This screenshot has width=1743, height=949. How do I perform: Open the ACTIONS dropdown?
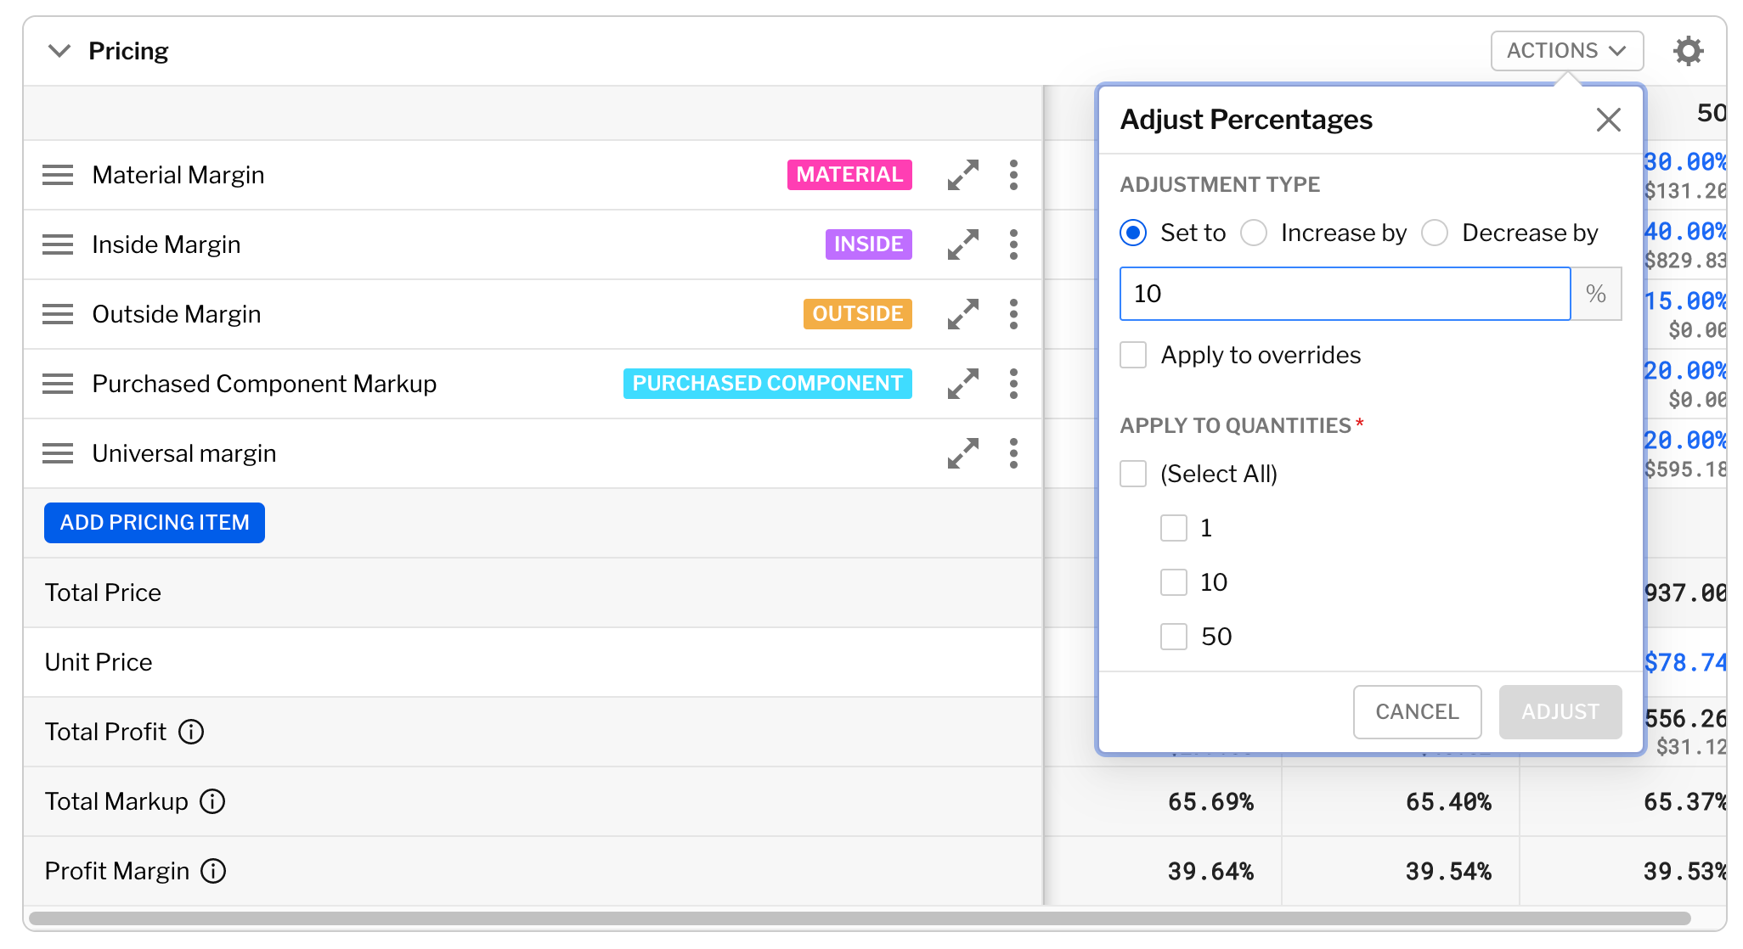pos(1566,51)
